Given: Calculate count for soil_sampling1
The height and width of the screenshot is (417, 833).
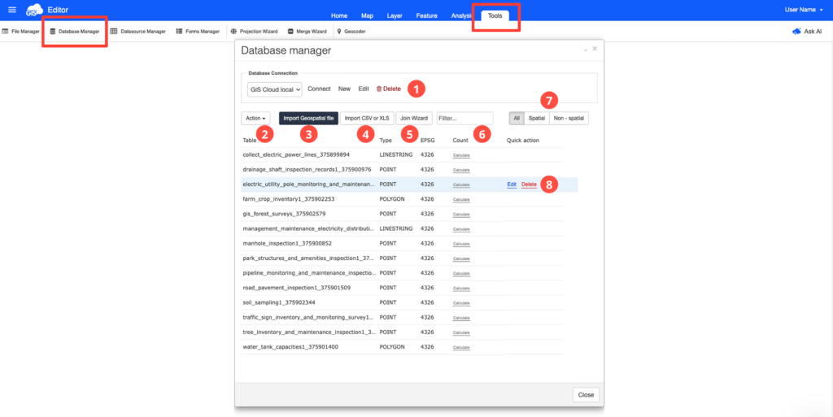Looking at the screenshot, I should point(461,303).
